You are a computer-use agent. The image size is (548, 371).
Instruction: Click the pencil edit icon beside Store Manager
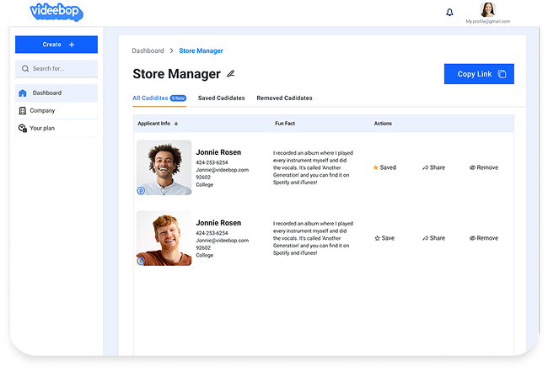pos(231,74)
